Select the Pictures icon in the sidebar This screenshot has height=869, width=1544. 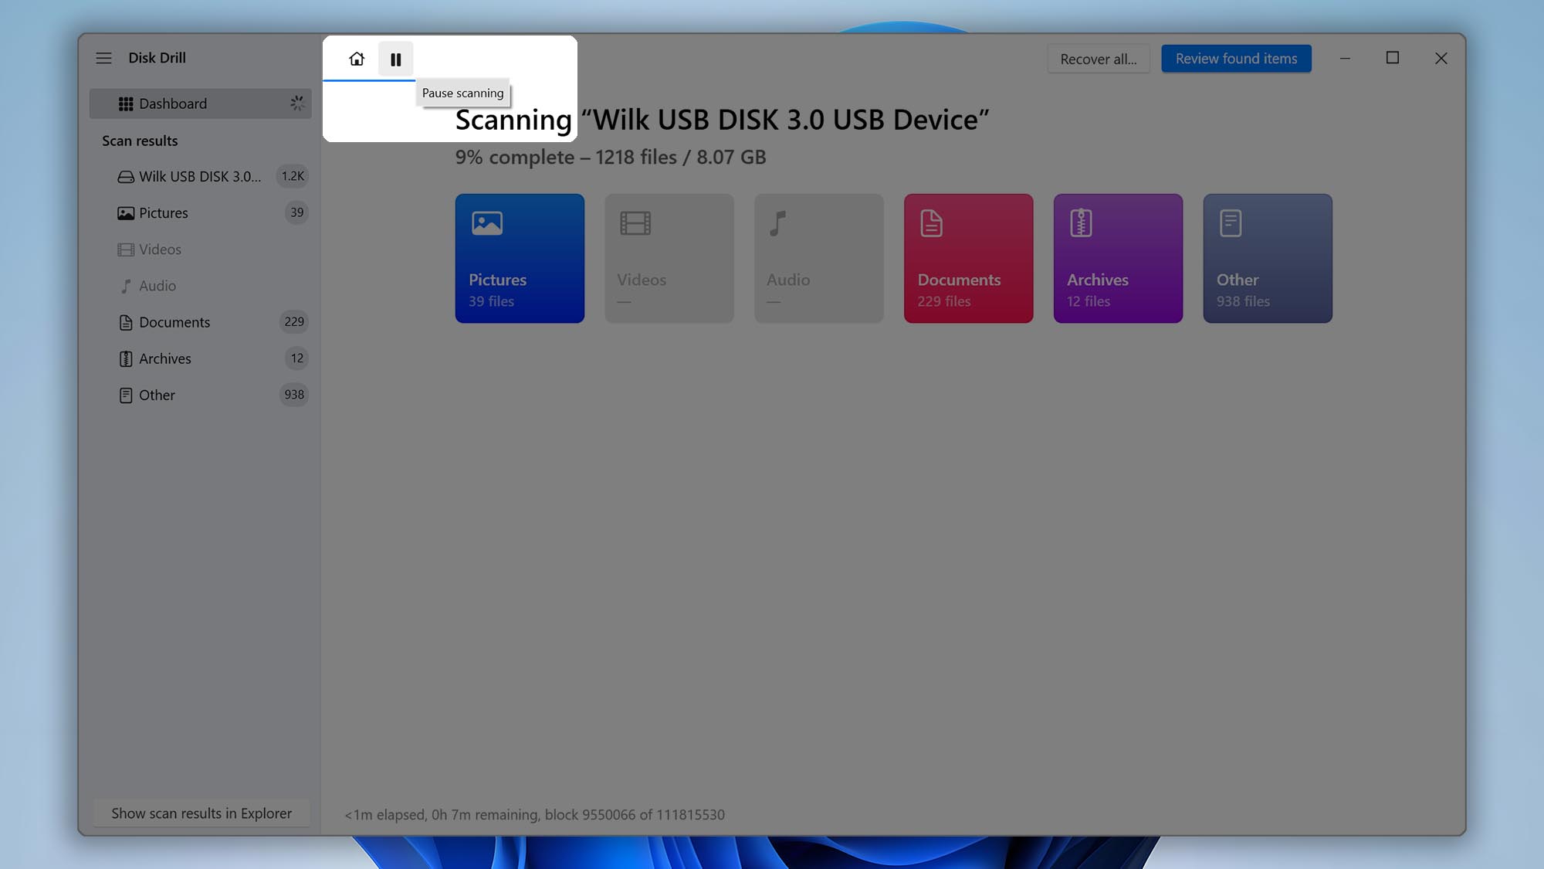tap(125, 212)
